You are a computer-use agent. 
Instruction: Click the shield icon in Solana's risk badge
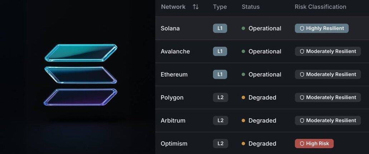302,28
